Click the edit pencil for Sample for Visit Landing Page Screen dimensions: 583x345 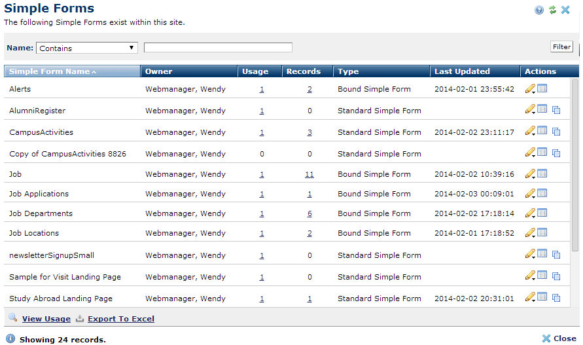[529, 276]
